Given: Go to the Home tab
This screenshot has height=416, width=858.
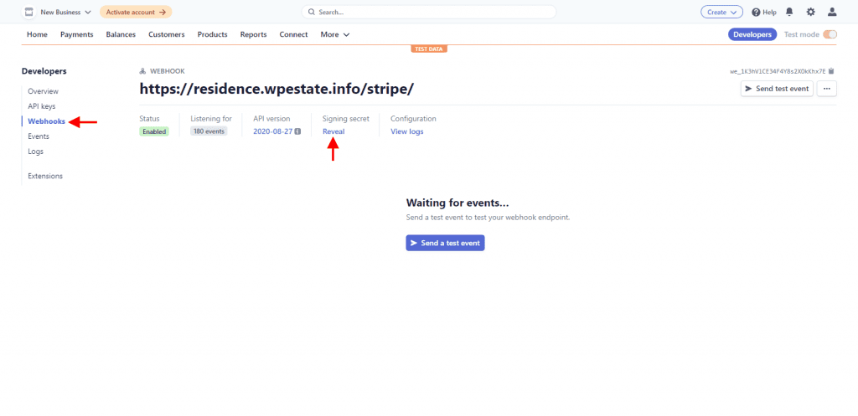Looking at the screenshot, I should coord(37,34).
